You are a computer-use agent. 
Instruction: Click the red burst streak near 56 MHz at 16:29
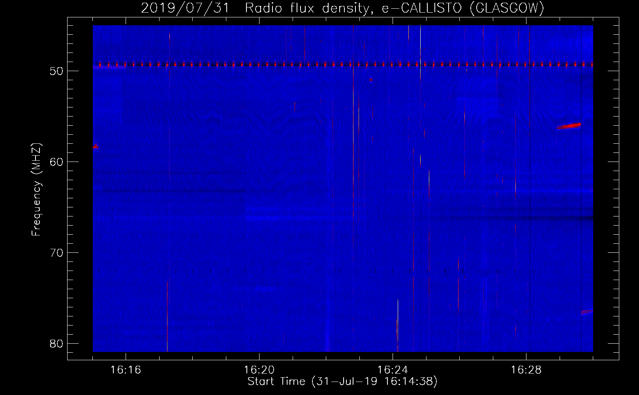569,126
